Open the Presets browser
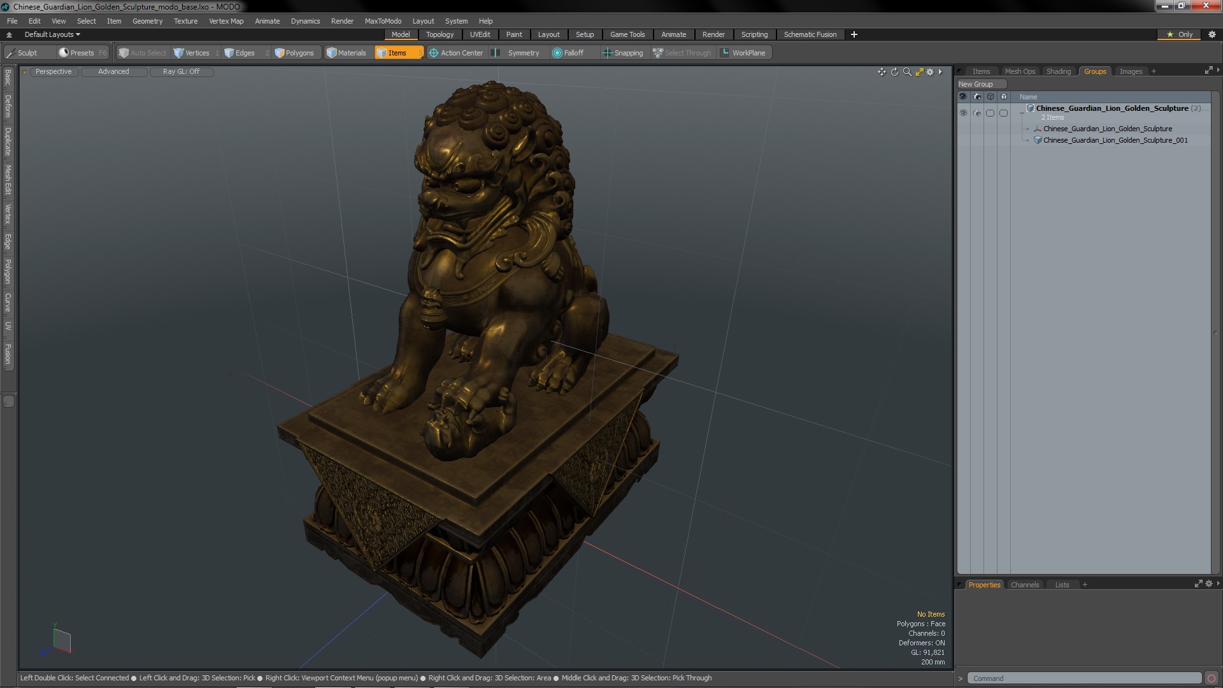 [83, 53]
